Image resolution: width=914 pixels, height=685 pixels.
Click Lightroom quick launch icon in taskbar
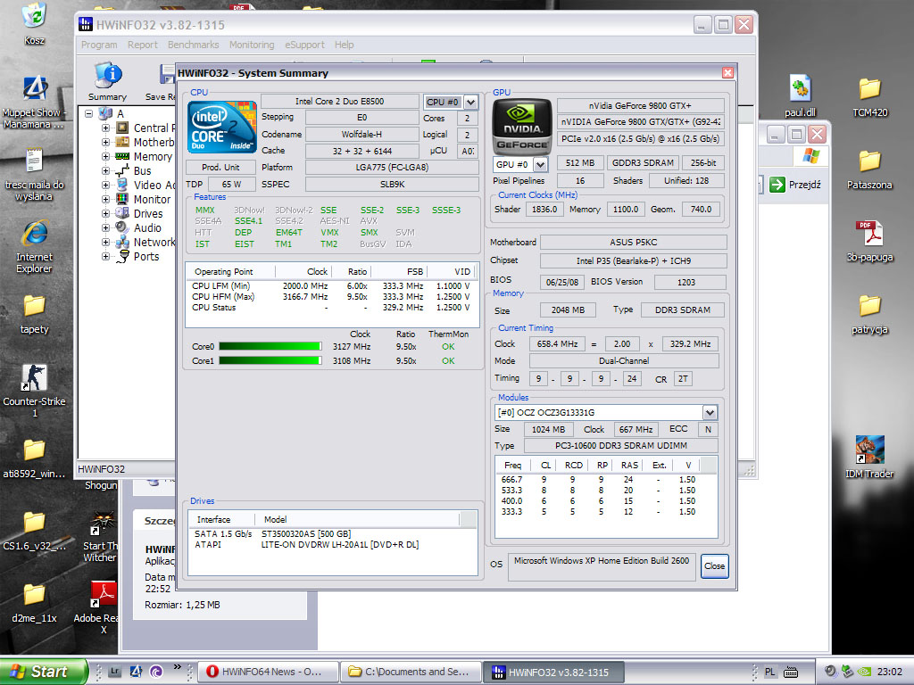[x=115, y=672]
